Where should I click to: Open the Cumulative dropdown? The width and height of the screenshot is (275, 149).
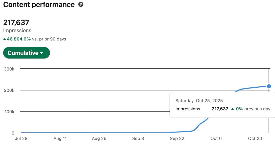(26, 53)
